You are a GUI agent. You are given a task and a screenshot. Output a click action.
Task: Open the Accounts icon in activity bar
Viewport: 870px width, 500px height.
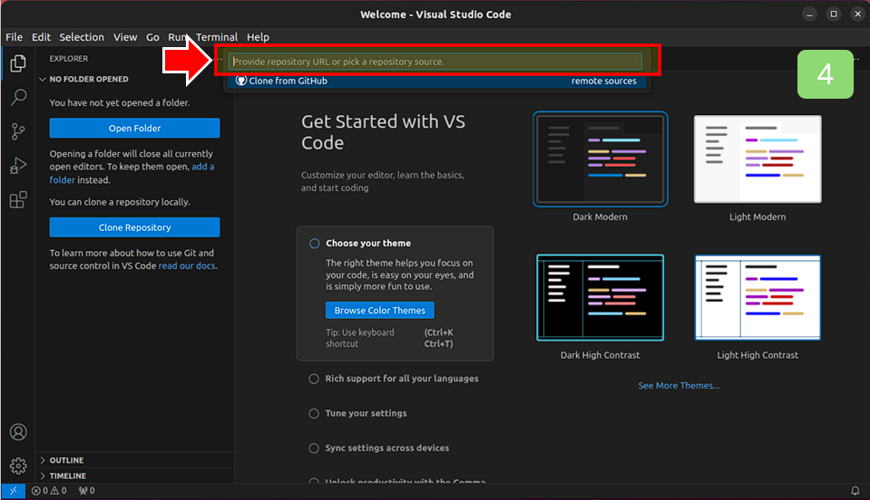(18, 432)
